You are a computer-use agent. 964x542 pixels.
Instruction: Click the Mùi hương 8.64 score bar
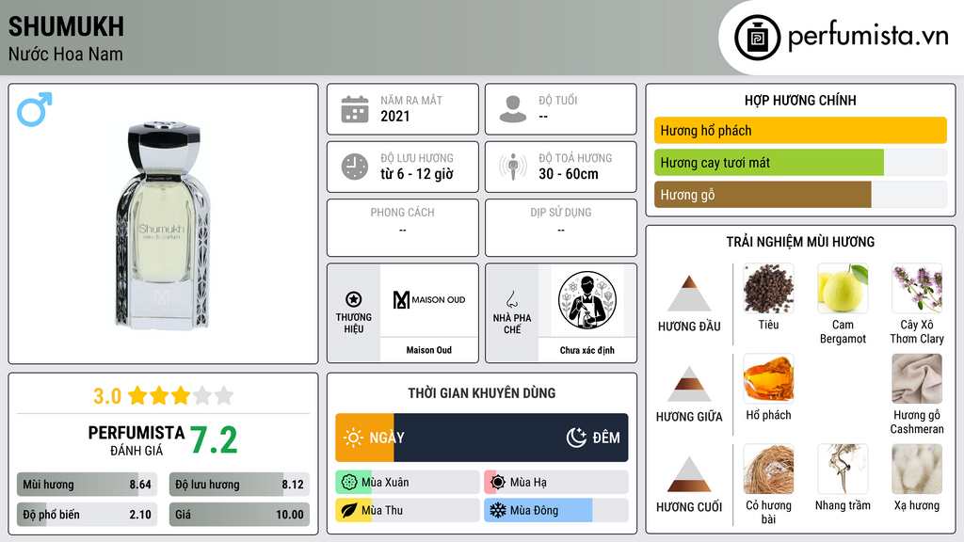(x=87, y=485)
